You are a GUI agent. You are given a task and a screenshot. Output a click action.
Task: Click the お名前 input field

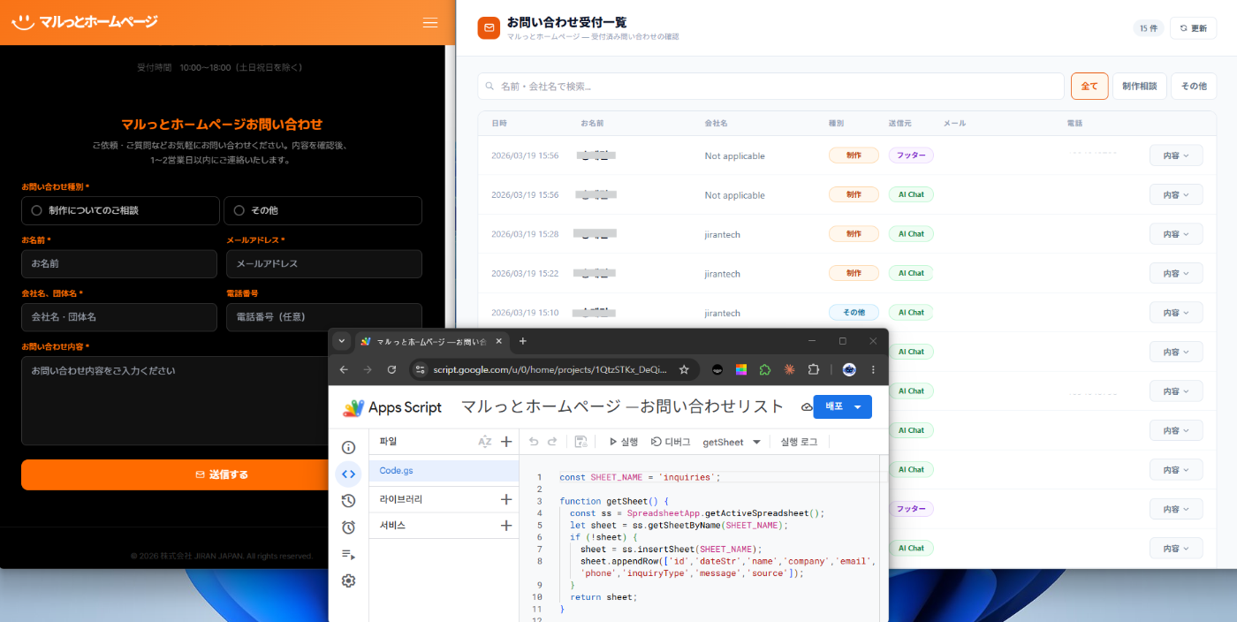tap(119, 263)
